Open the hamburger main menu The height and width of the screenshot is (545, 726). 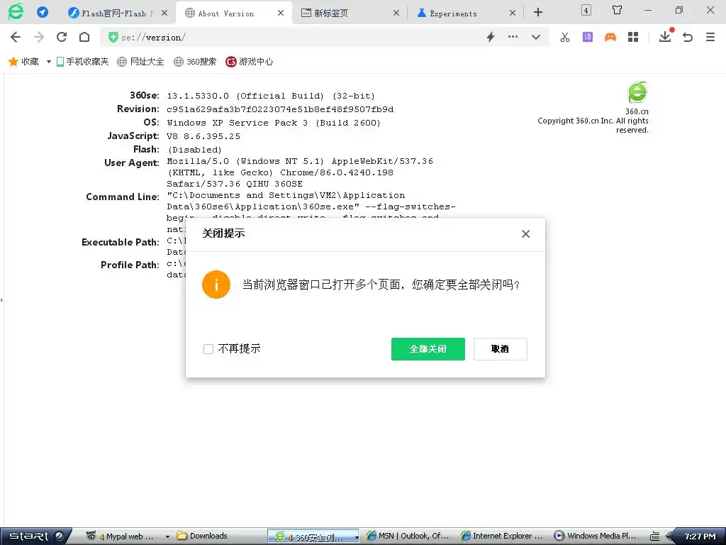(x=710, y=37)
